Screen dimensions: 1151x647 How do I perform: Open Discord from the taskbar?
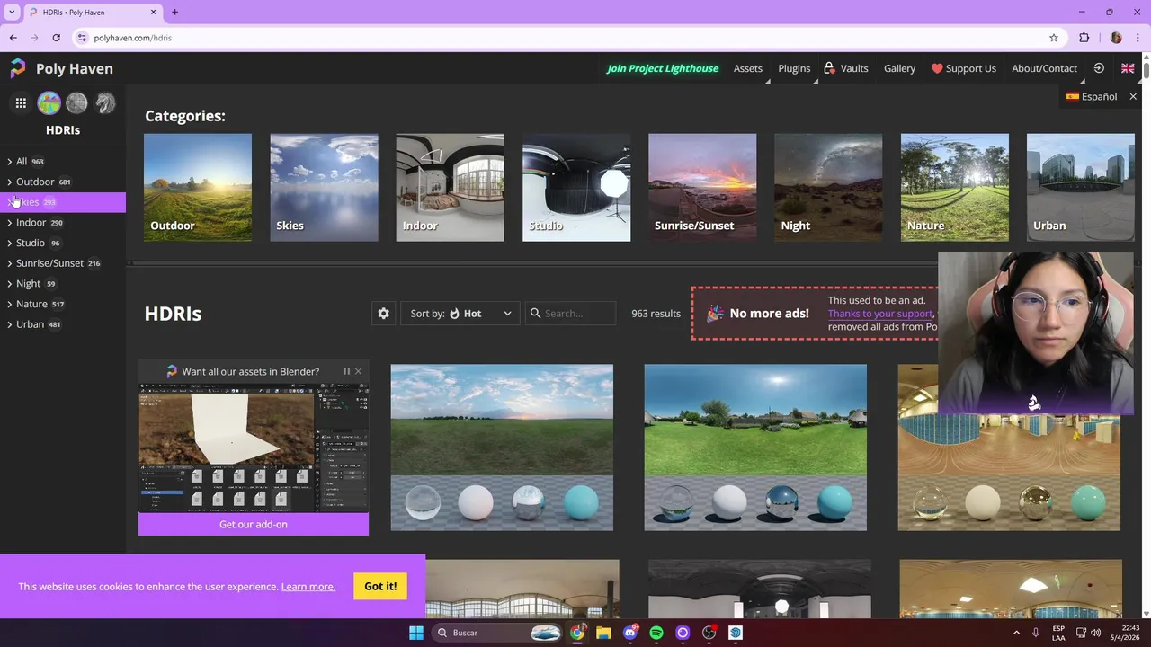tap(630, 633)
